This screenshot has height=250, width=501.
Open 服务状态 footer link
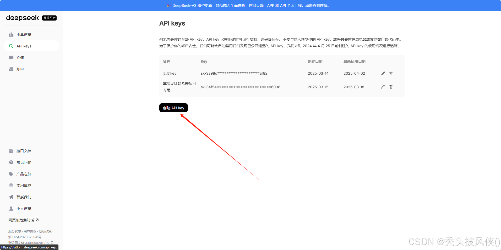[x=15, y=231]
